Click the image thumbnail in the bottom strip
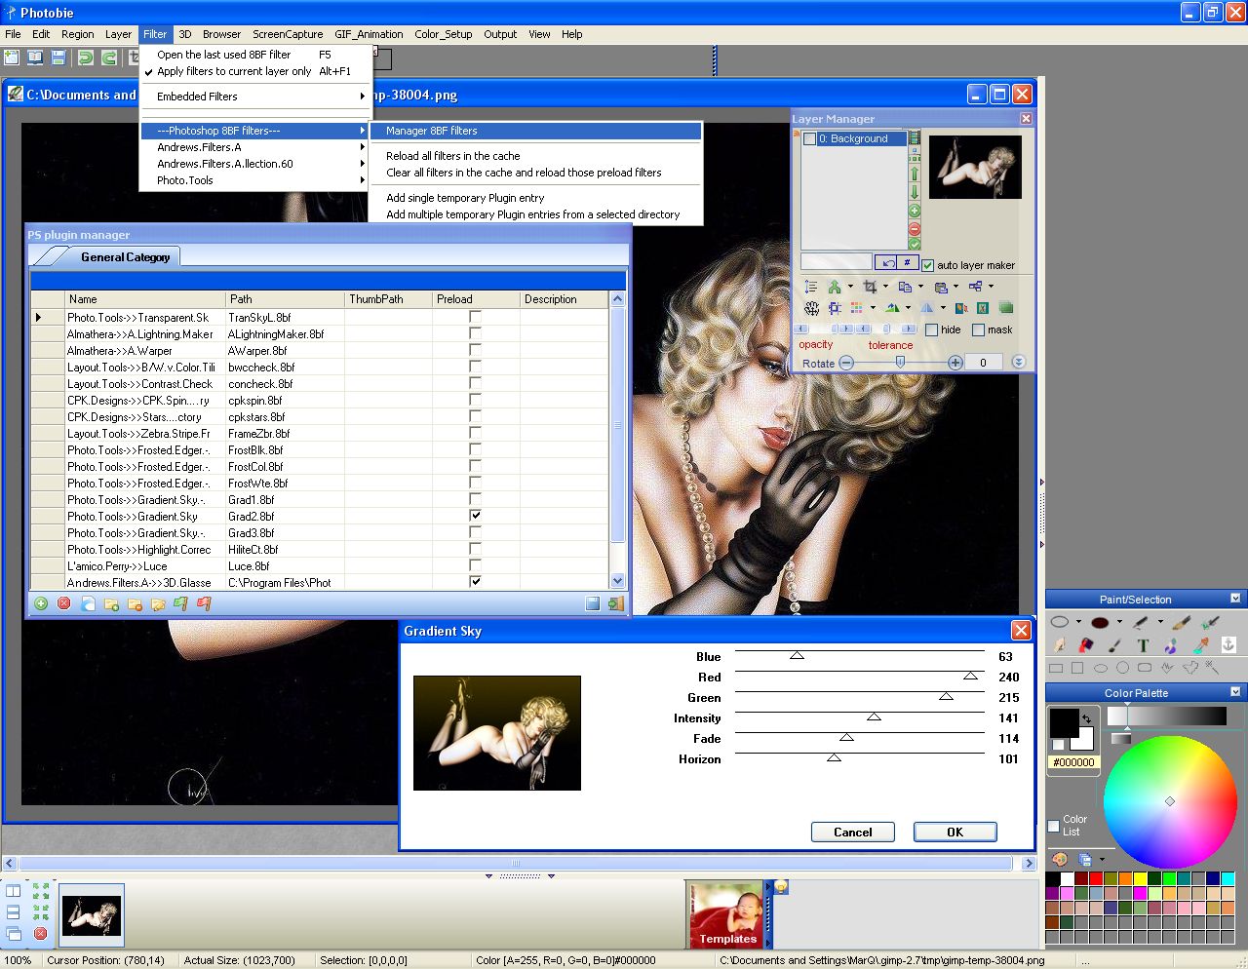 92,915
